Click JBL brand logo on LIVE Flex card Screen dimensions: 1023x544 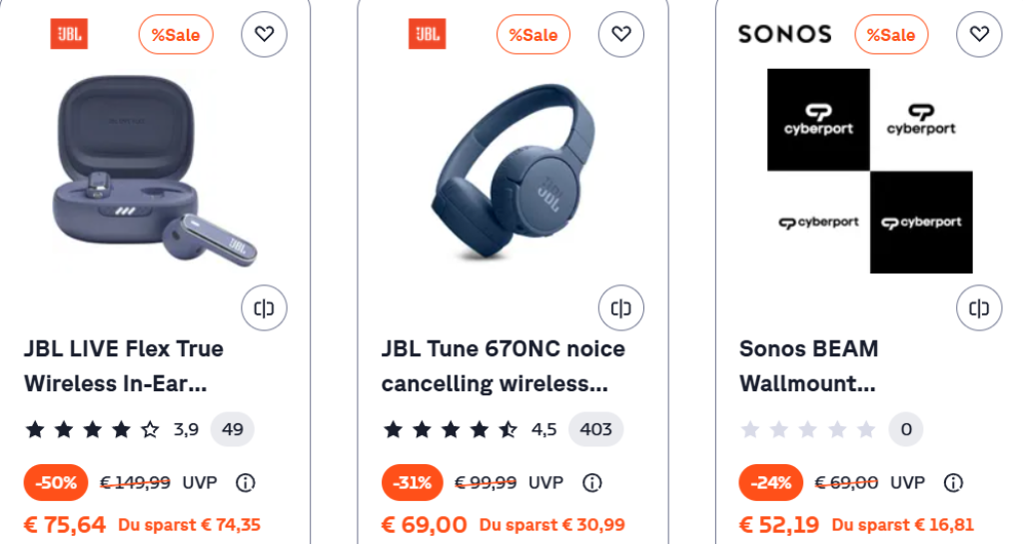point(69,34)
